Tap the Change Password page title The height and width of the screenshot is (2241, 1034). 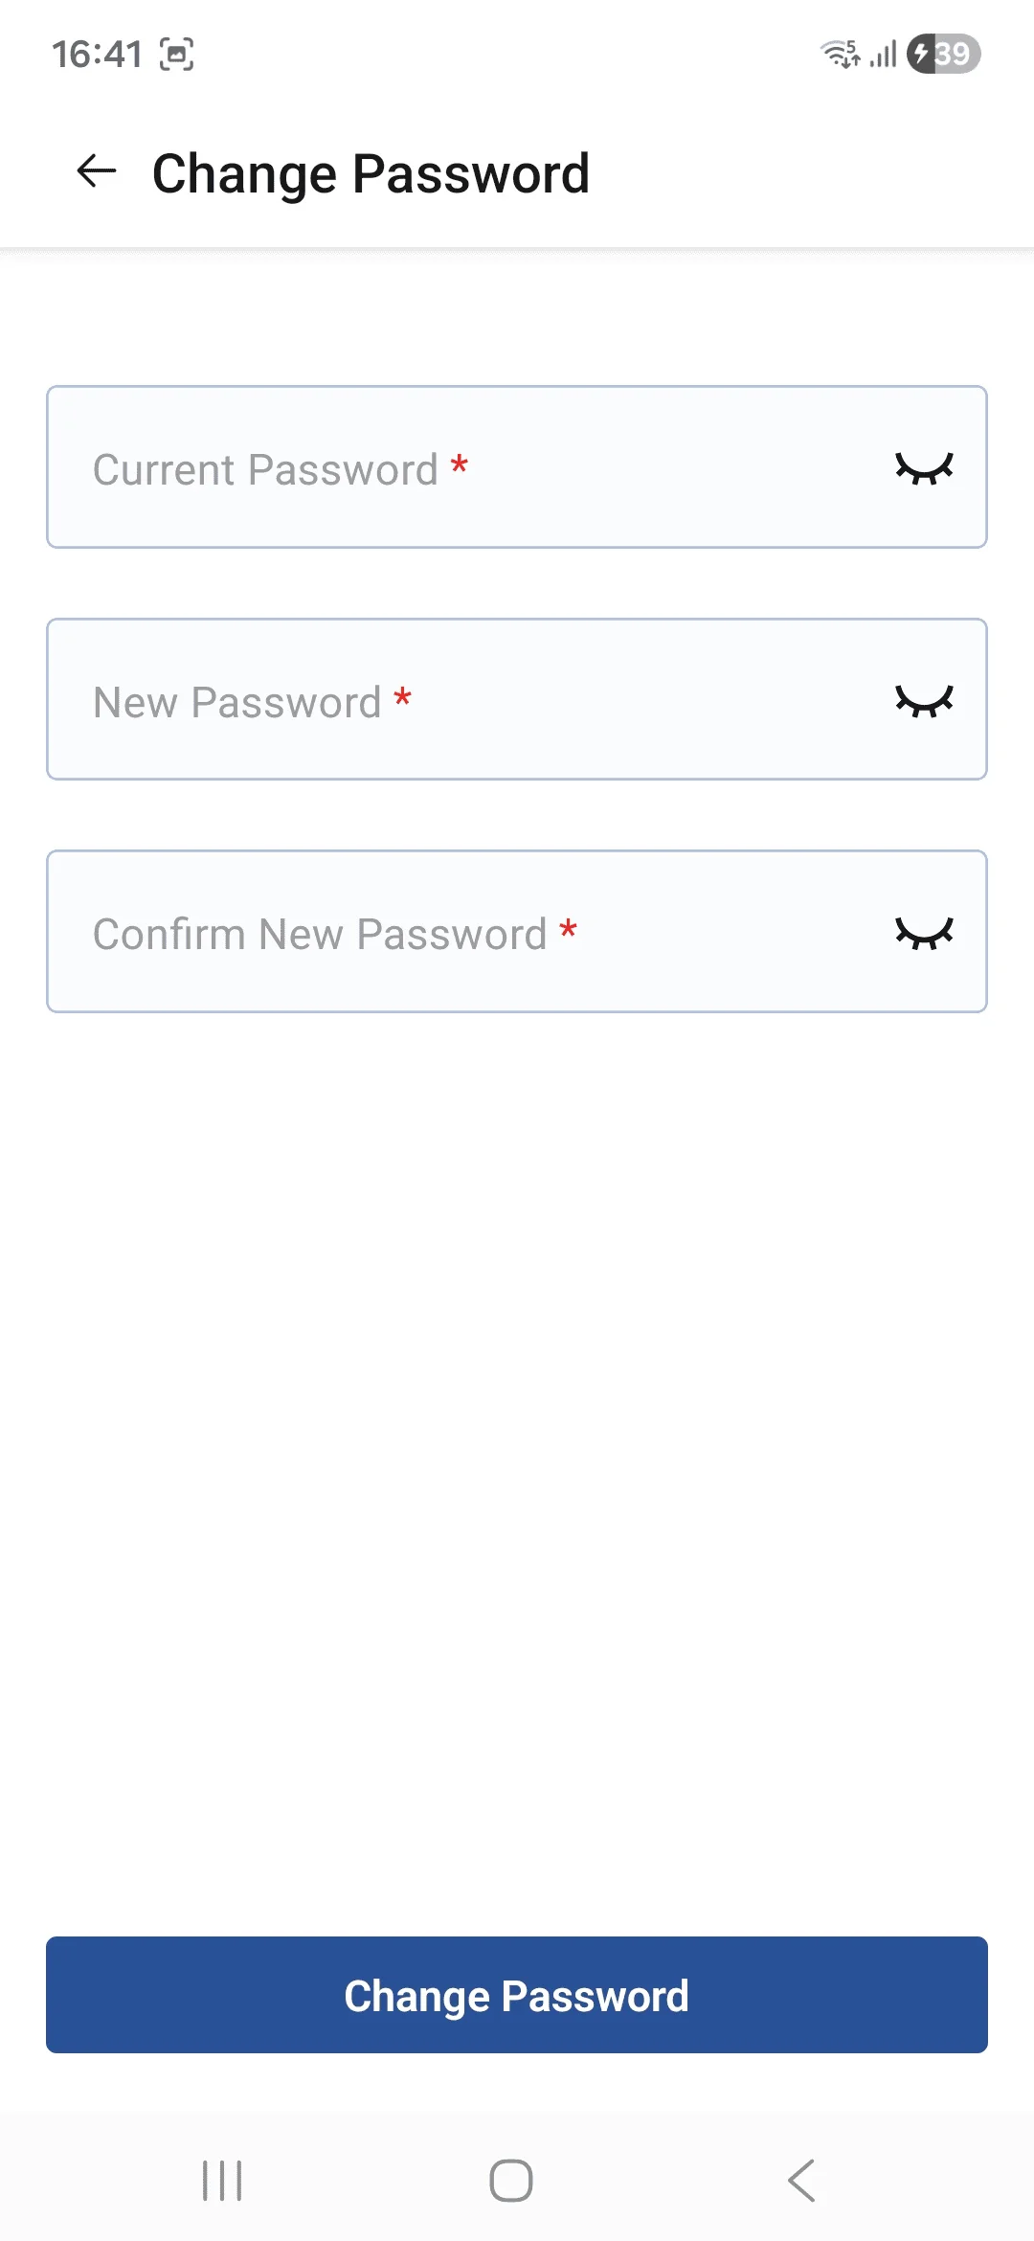(371, 173)
